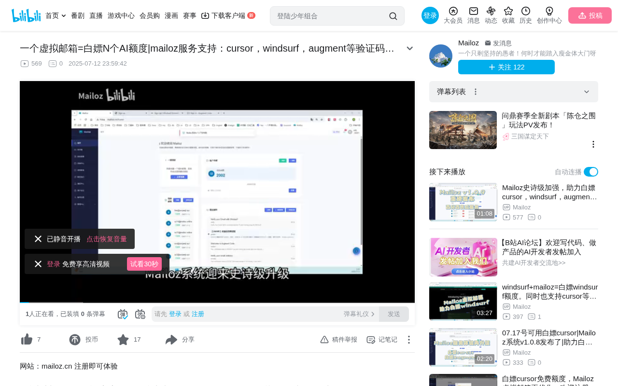Open the 02:20 duration video thumbnail
Image resolution: width=618 pixels, height=386 pixels.
(x=463, y=347)
